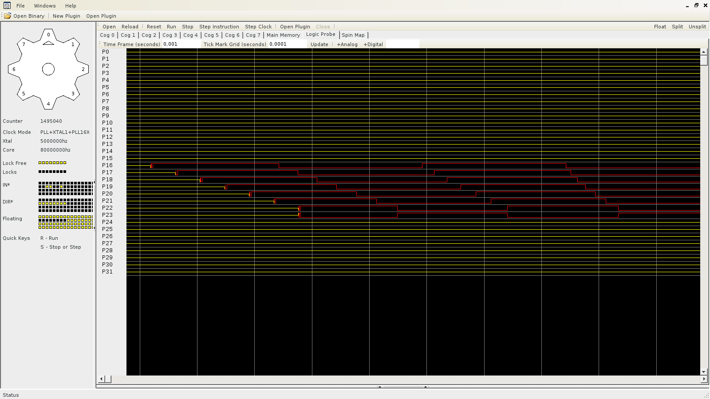Click the center circle of the hub diagram
The width and height of the screenshot is (710, 399).
(48, 69)
